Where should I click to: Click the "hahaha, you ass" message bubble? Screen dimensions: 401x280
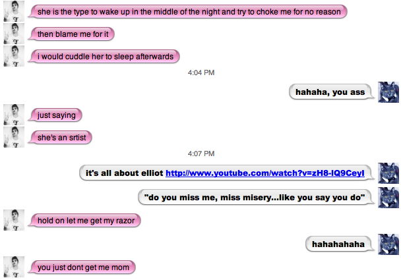(x=330, y=93)
